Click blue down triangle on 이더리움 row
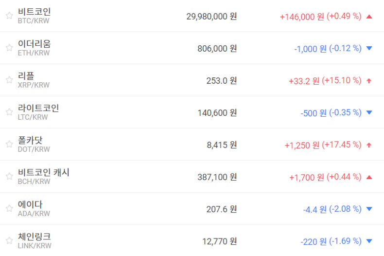Image resolution: width=384 pixels, height=256 pixels. pyautogui.click(x=369, y=49)
